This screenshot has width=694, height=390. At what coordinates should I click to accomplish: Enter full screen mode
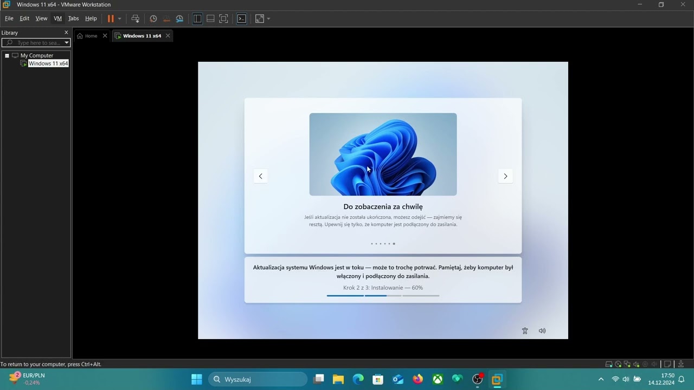point(223,18)
